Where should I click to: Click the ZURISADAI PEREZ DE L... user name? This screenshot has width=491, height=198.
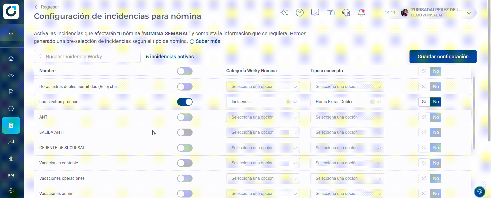[x=437, y=10]
